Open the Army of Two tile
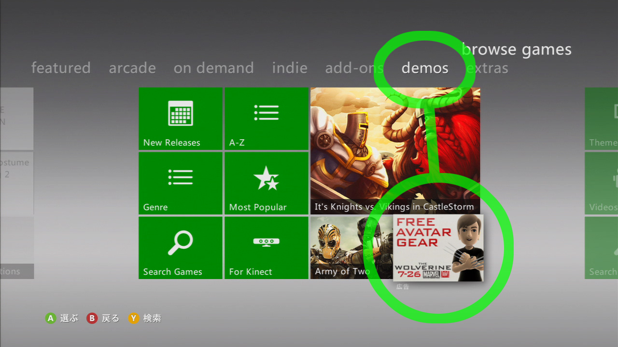Screen dimensions: 618x347 [351, 248]
